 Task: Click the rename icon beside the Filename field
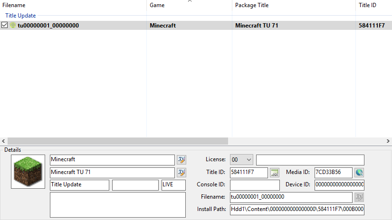(359, 197)
